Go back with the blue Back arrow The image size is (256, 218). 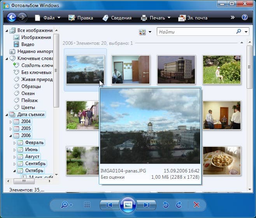11,17
